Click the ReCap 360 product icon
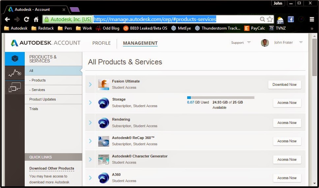Image resolution: width=319 pixels, height=188 pixels. (x=103, y=141)
